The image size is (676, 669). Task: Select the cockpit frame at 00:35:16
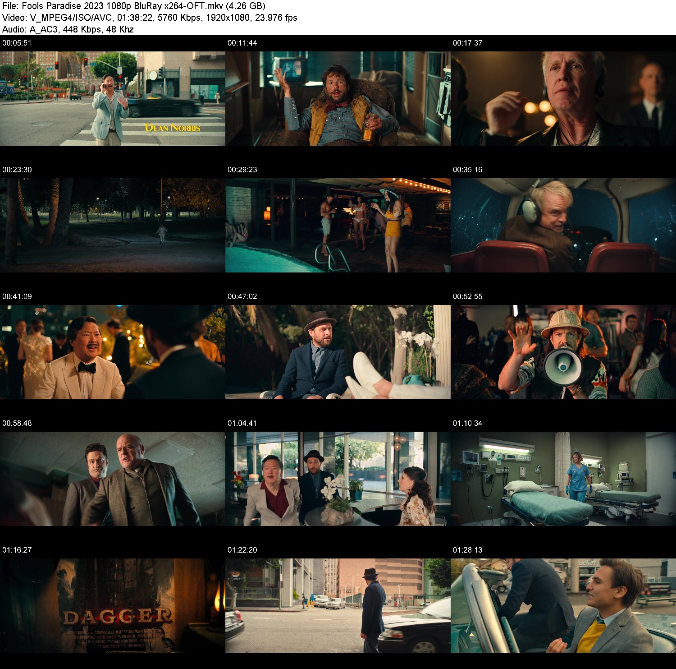coord(563,225)
